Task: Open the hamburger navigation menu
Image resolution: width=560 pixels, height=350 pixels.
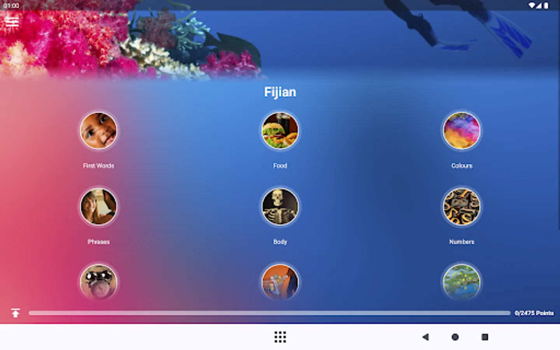Action: coord(12,22)
